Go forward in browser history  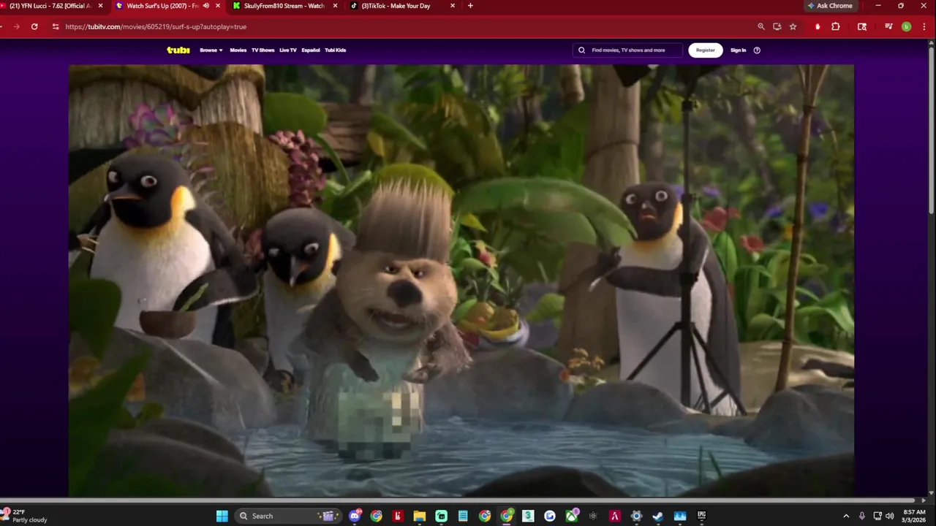[x=16, y=26]
